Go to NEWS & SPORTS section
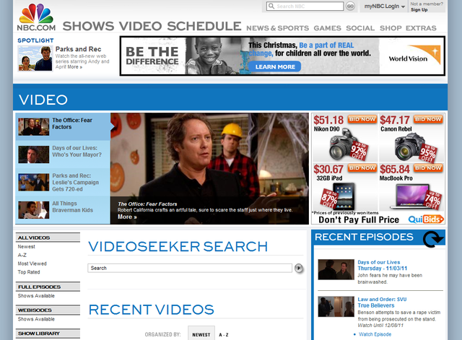Image resolution: width=462 pixels, height=340 pixels. tap(277, 28)
